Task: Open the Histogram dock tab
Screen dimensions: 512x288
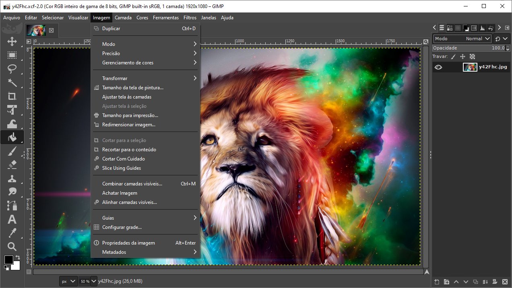Action: pos(482,28)
